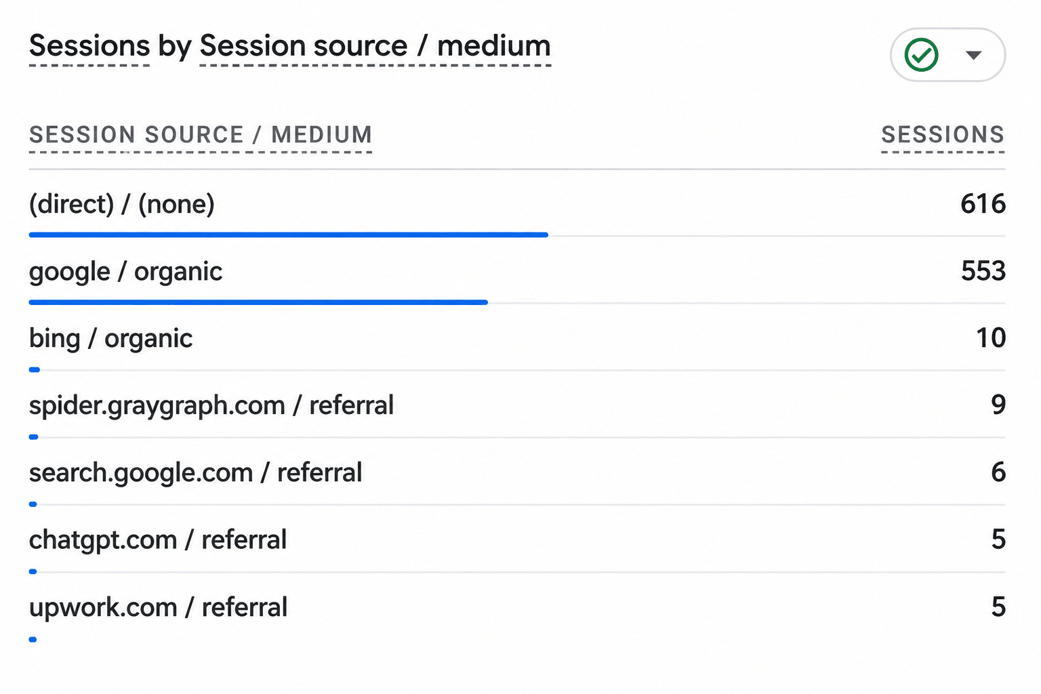Click the blue bar for google / organic
Screen dimensions: 1041x694
(x=258, y=302)
